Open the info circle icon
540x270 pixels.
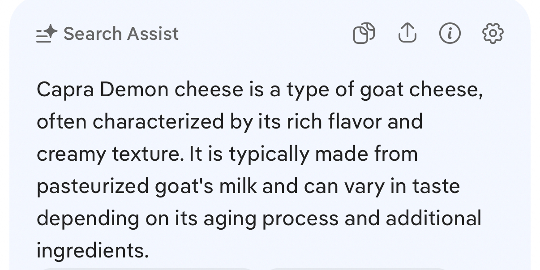point(450,34)
